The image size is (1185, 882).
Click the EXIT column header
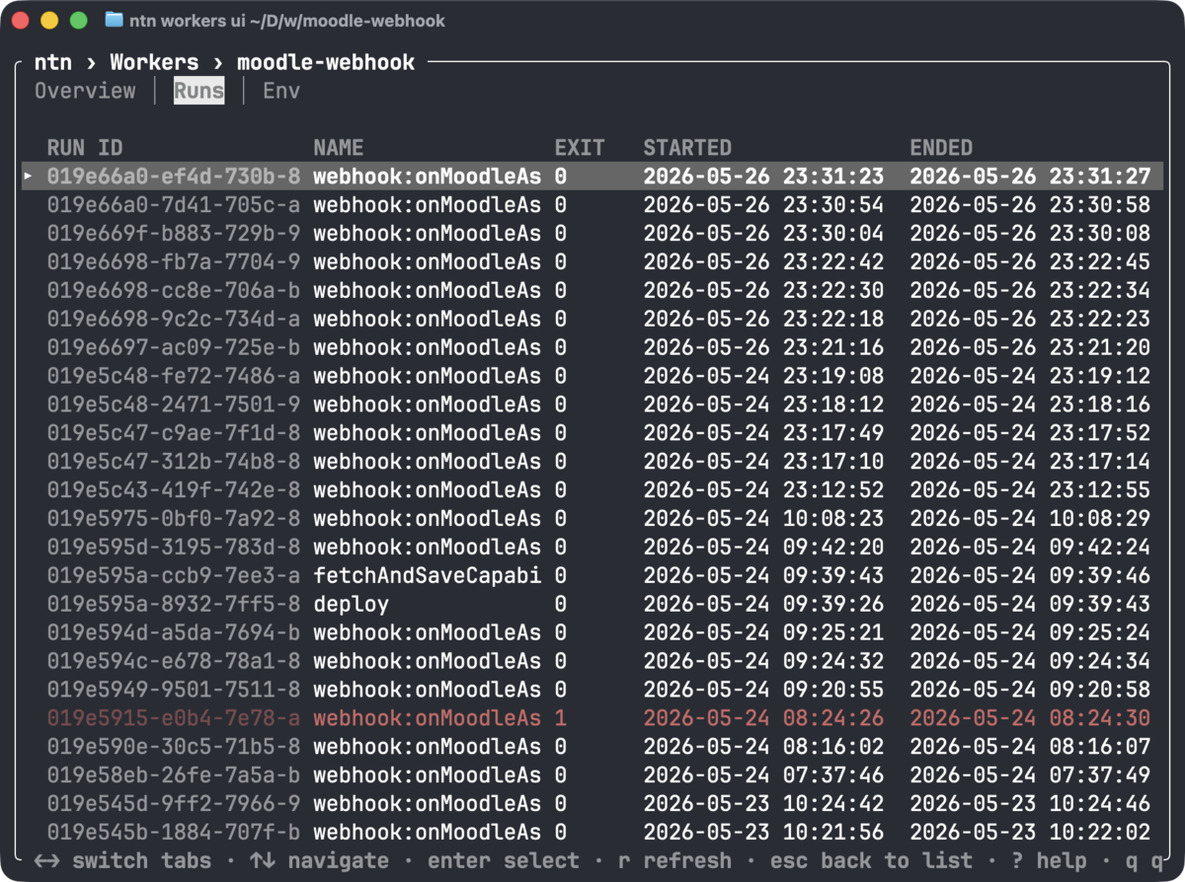tap(580, 148)
